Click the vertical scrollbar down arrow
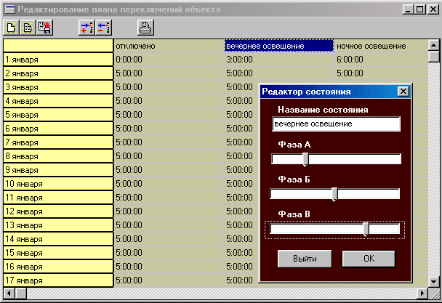The width and height of the screenshot is (442, 303). pos(433,281)
